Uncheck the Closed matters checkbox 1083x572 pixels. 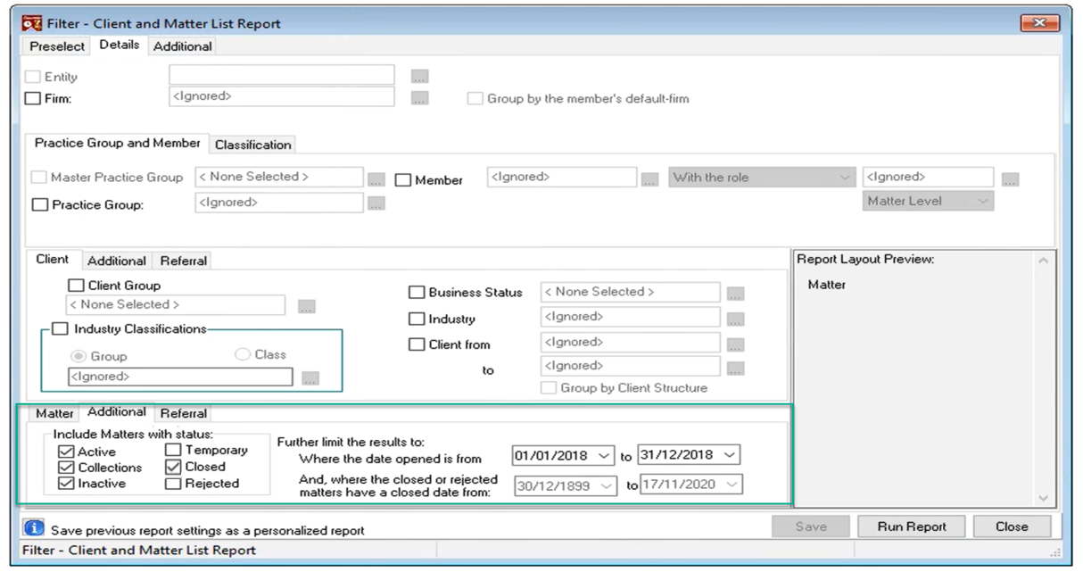click(173, 467)
